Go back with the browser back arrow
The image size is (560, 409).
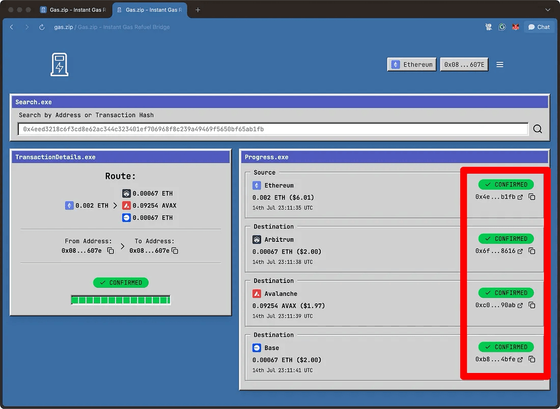[12, 27]
